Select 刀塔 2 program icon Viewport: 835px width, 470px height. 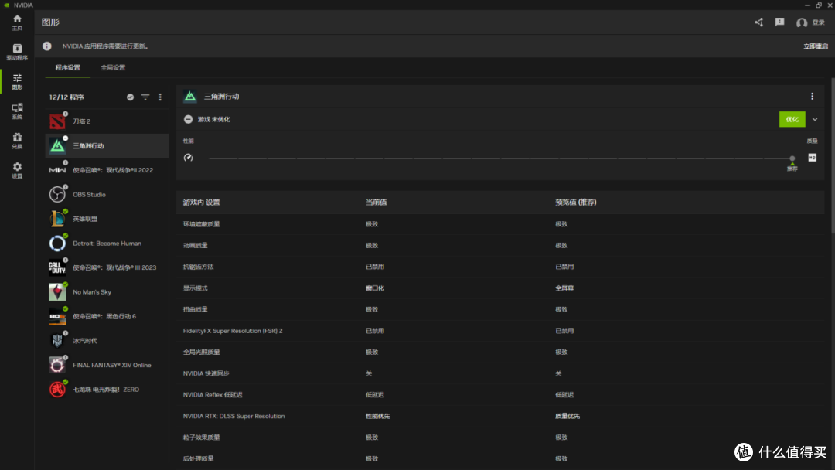coord(57,121)
